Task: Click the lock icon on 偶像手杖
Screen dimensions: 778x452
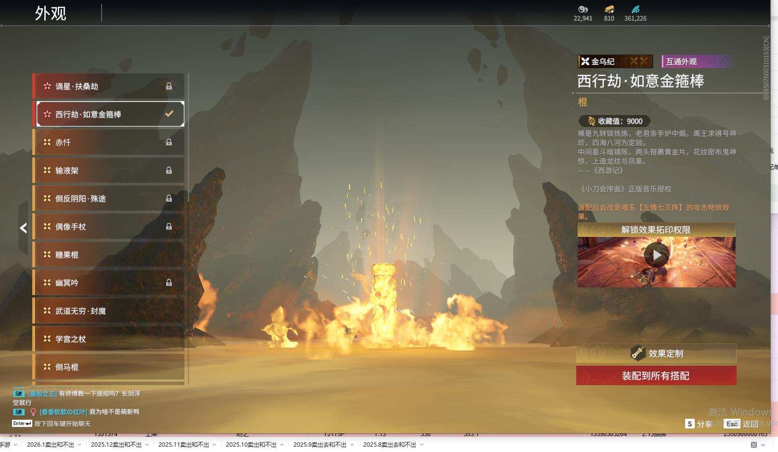Action: tap(169, 227)
